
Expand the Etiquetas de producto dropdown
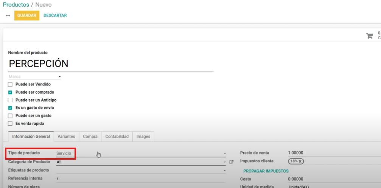(224, 170)
